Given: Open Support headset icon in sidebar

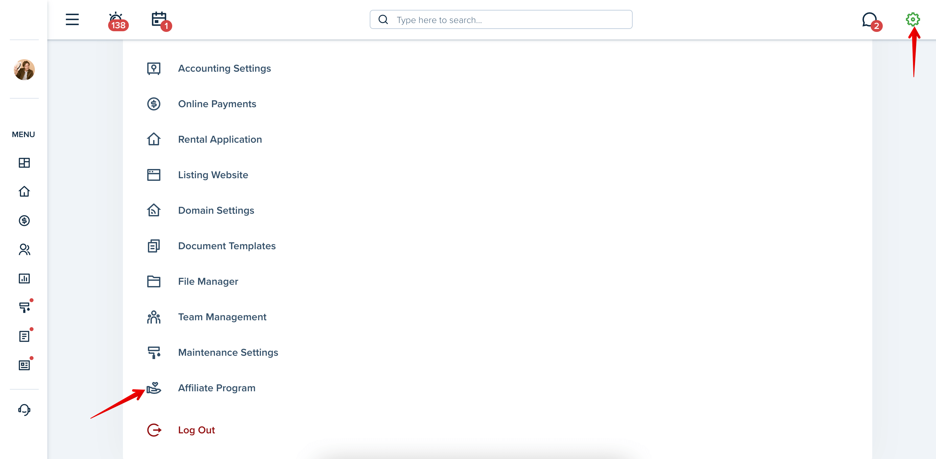Looking at the screenshot, I should click(x=24, y=410).
